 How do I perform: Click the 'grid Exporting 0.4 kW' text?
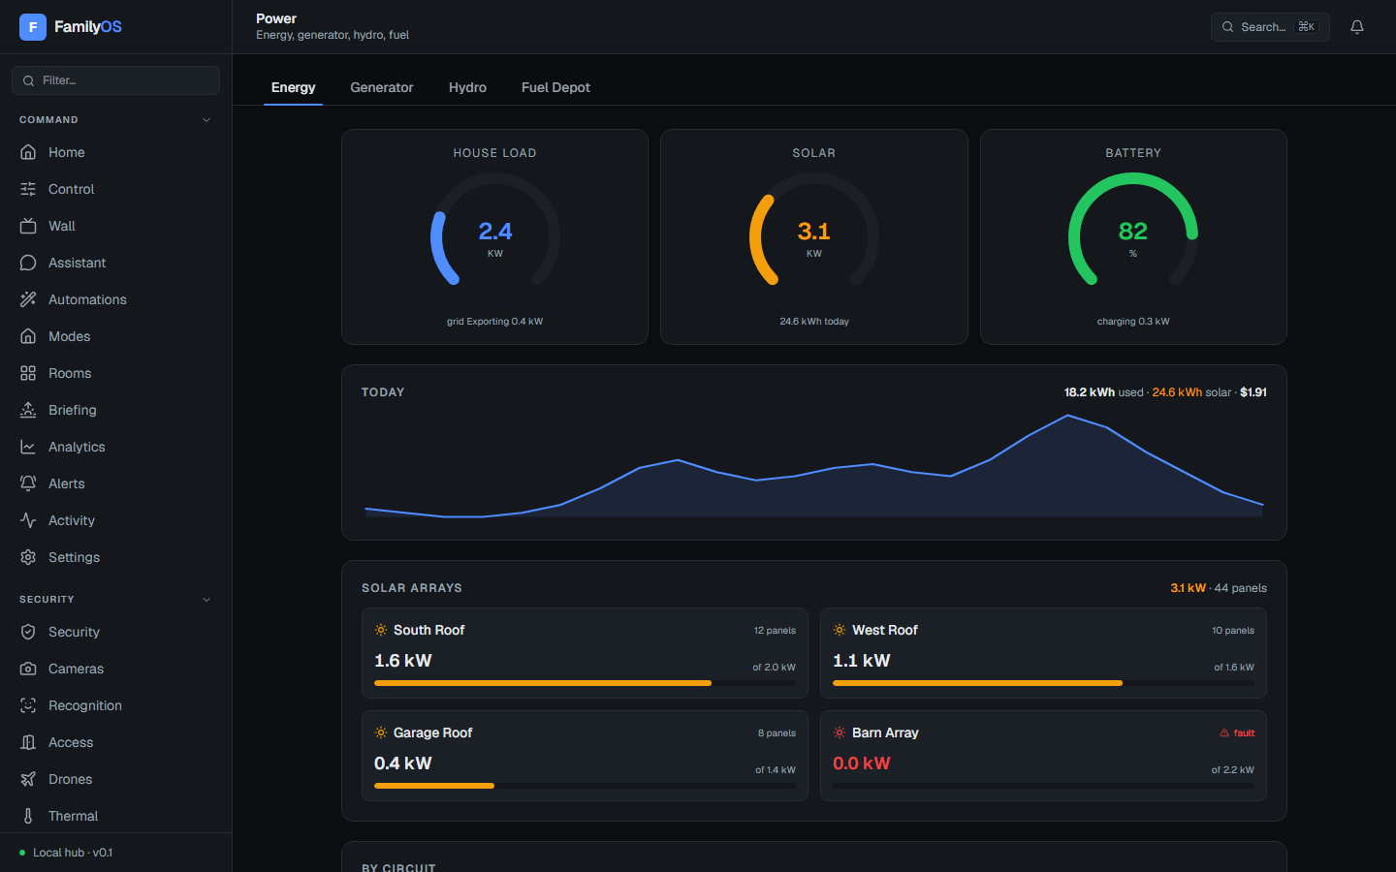point(494,322)
